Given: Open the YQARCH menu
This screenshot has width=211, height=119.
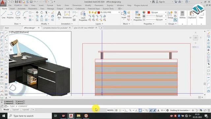Looking at the screenshot, I should [x=18, y=5].
